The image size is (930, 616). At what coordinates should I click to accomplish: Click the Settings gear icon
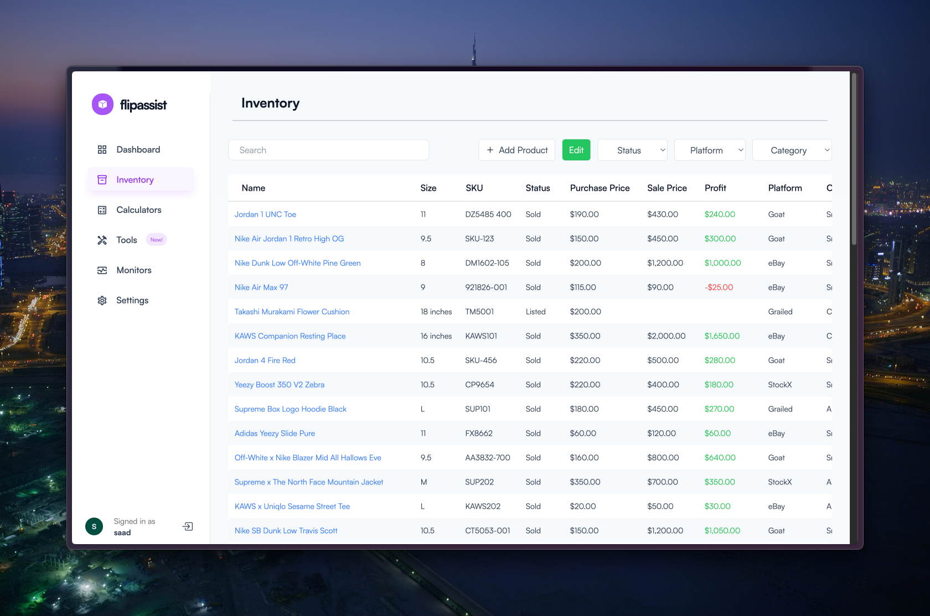click(102, 300)
